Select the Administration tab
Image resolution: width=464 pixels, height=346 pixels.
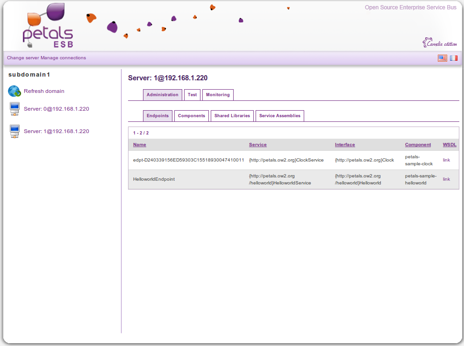(x=162, y=95)
